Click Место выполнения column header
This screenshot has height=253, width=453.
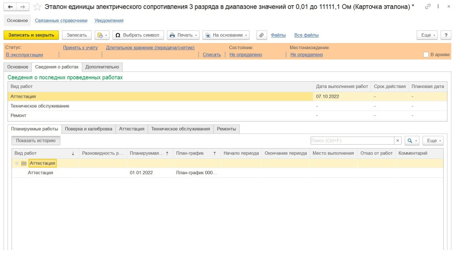pos(333,153)
